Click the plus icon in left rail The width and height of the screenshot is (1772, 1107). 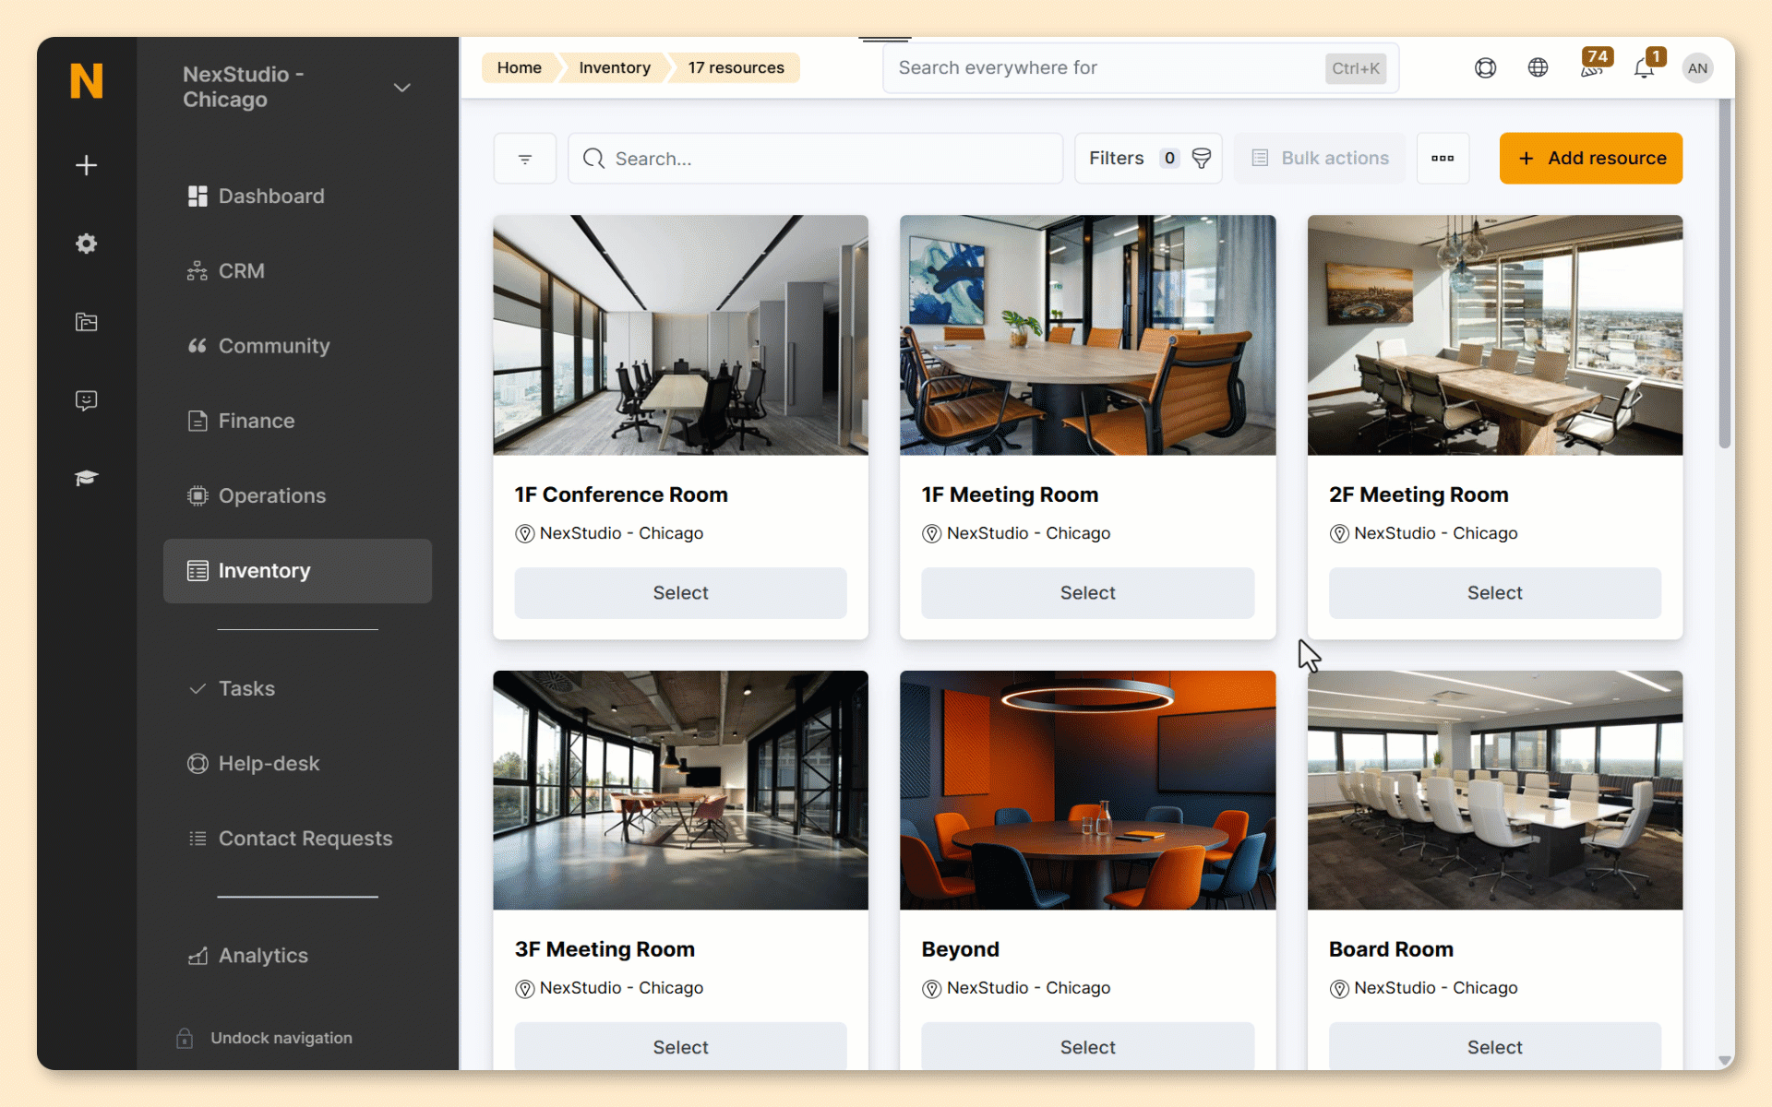pos(86,165)
